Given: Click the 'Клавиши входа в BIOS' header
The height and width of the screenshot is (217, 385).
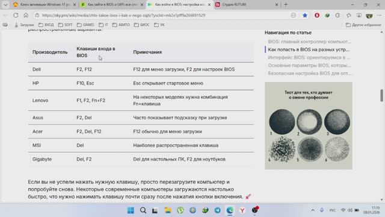Looking at the screenshot, I should pyautogui.click(x=96, y=52).
